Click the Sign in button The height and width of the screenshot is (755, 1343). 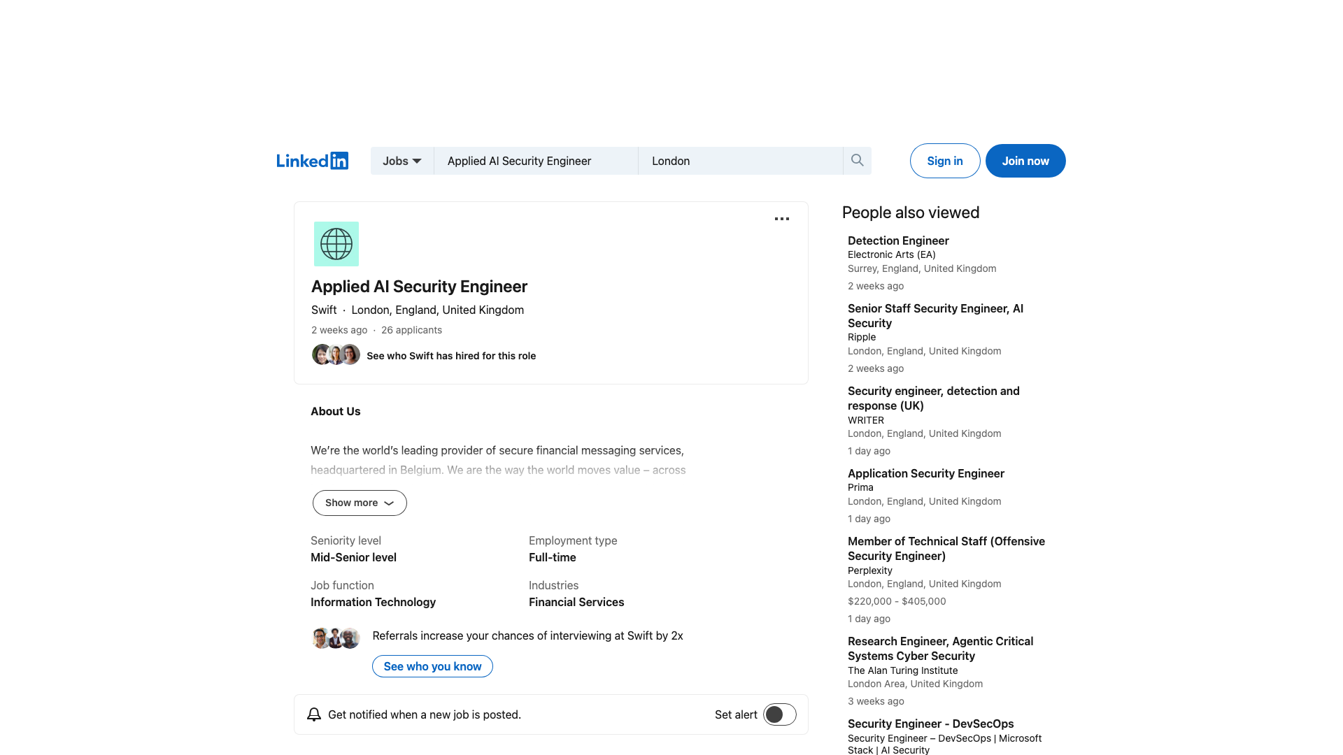tap(945, 161)
